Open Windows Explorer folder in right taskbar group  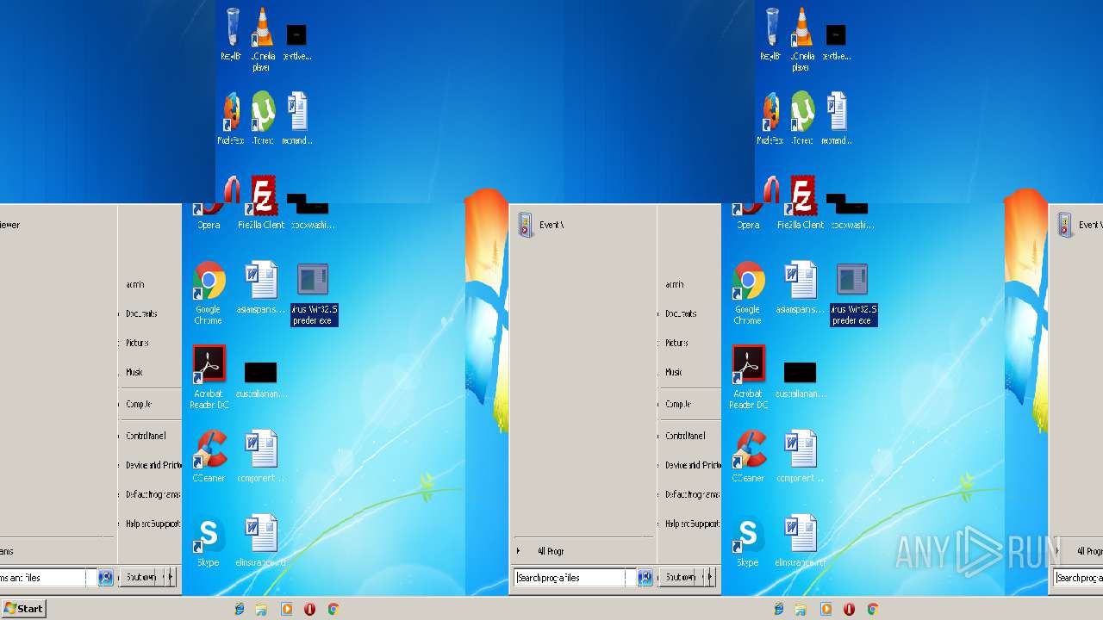tap(801, 609)
